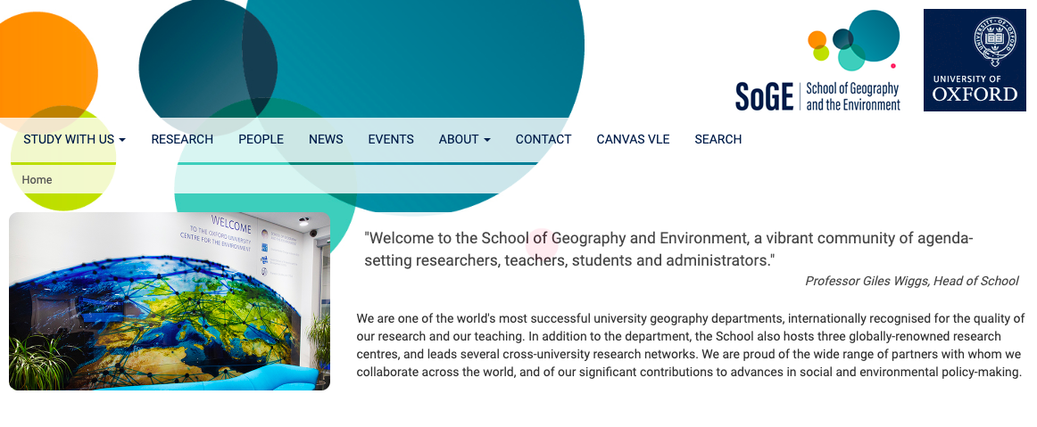Open the People section
1037x427 pixels.
pyautogui.click(x=261, y=139)
